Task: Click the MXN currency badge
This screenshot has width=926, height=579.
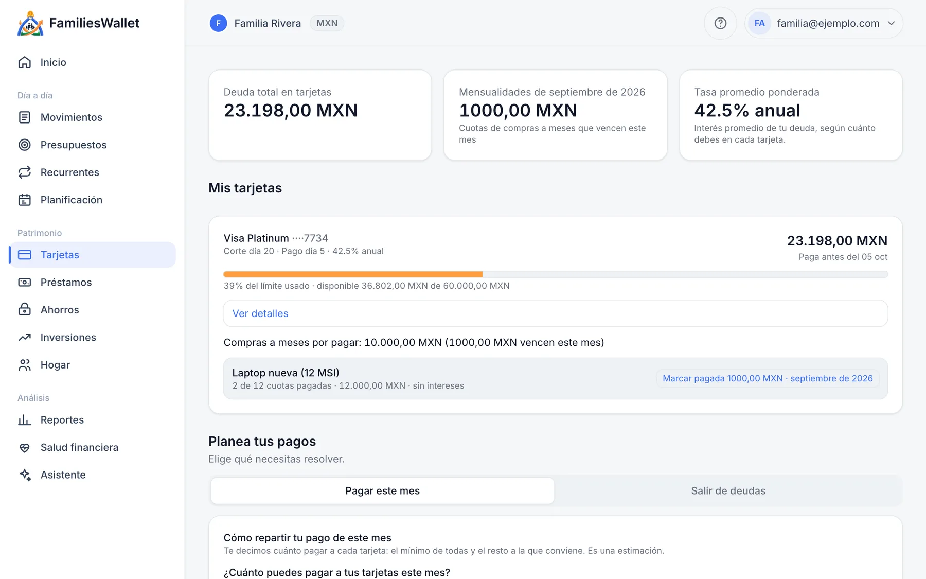Action: coord(327,23)
